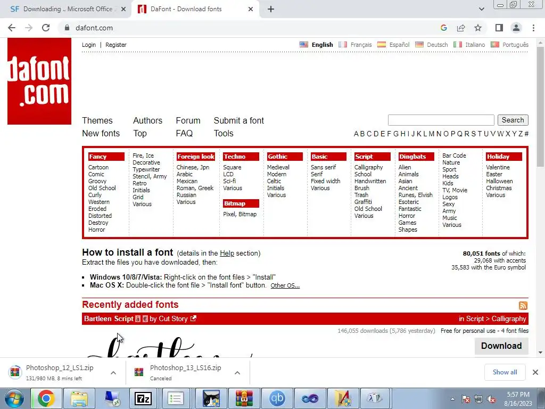Open the Authors page

tap(148, 120)
